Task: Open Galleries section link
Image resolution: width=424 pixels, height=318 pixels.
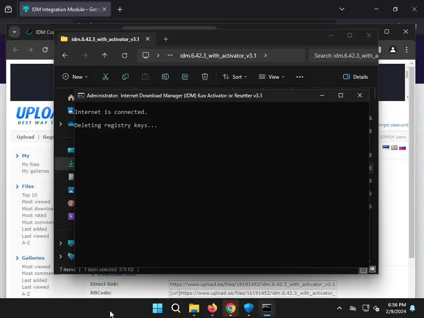Action: point(33,258)
